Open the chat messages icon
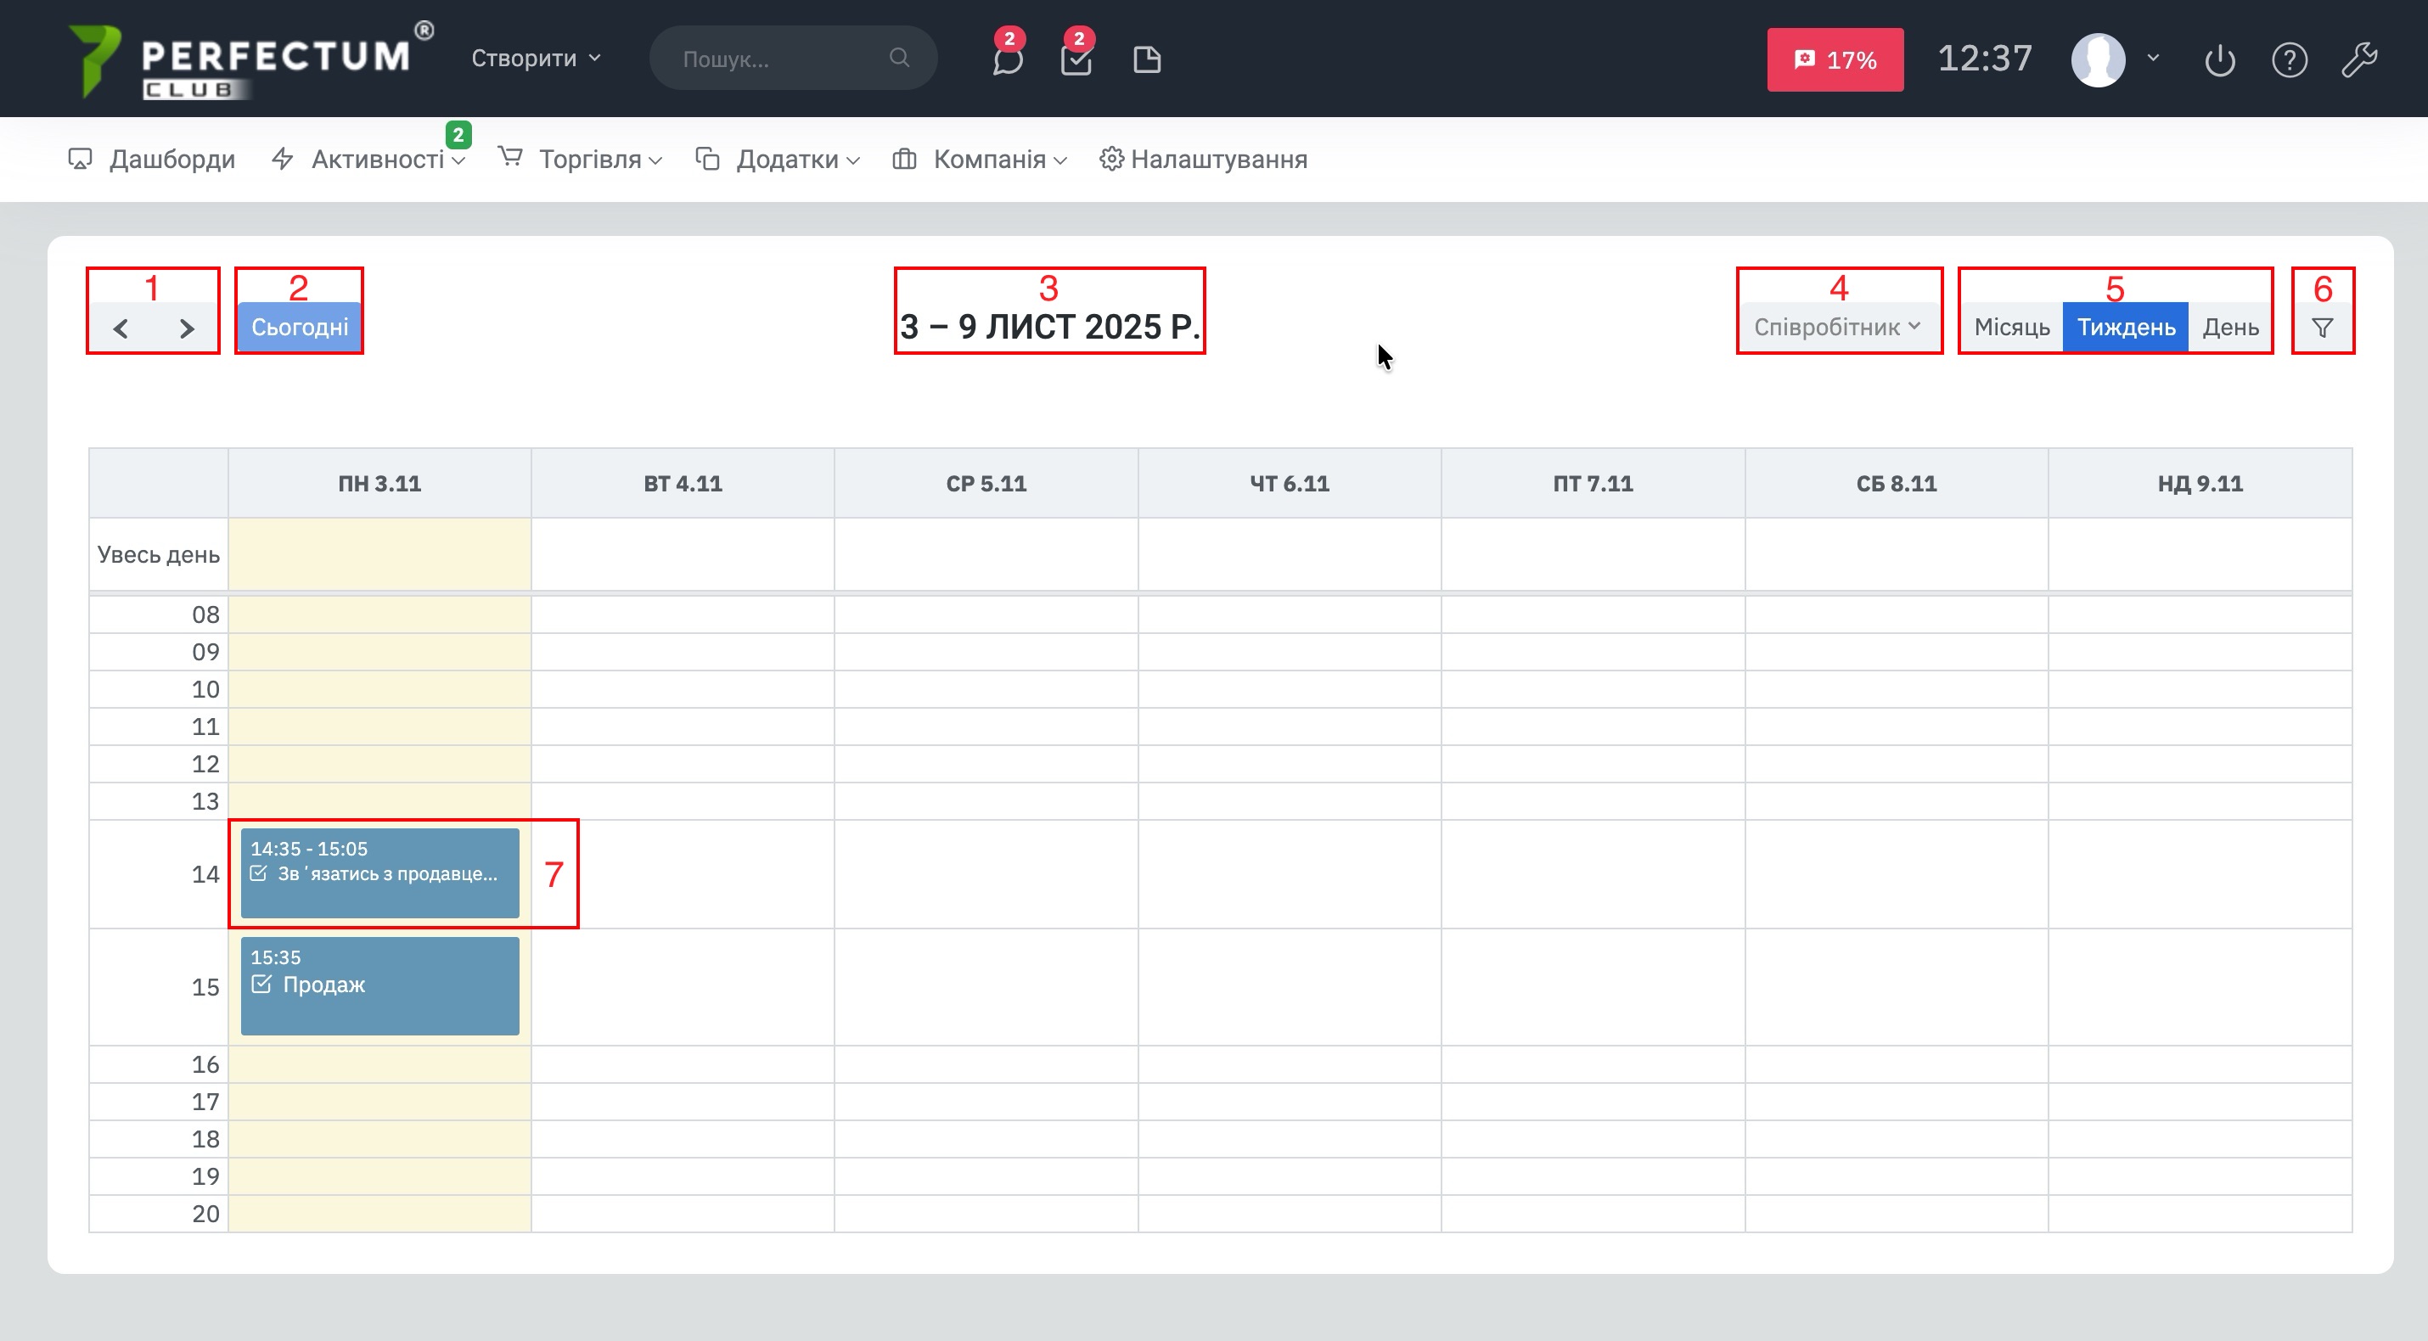2428x1341 pixels. 1007,61
